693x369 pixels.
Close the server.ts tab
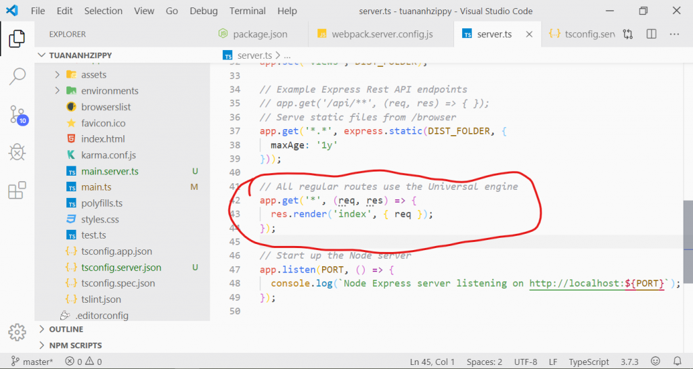tap(529, 34)
